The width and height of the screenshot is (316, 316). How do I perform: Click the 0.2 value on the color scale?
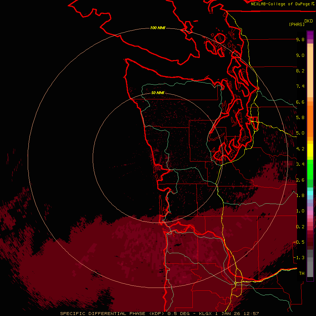tap(300, 227)
